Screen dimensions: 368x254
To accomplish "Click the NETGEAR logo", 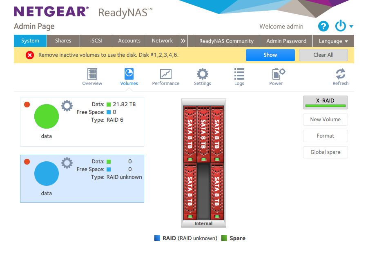I will pos(51,12).
